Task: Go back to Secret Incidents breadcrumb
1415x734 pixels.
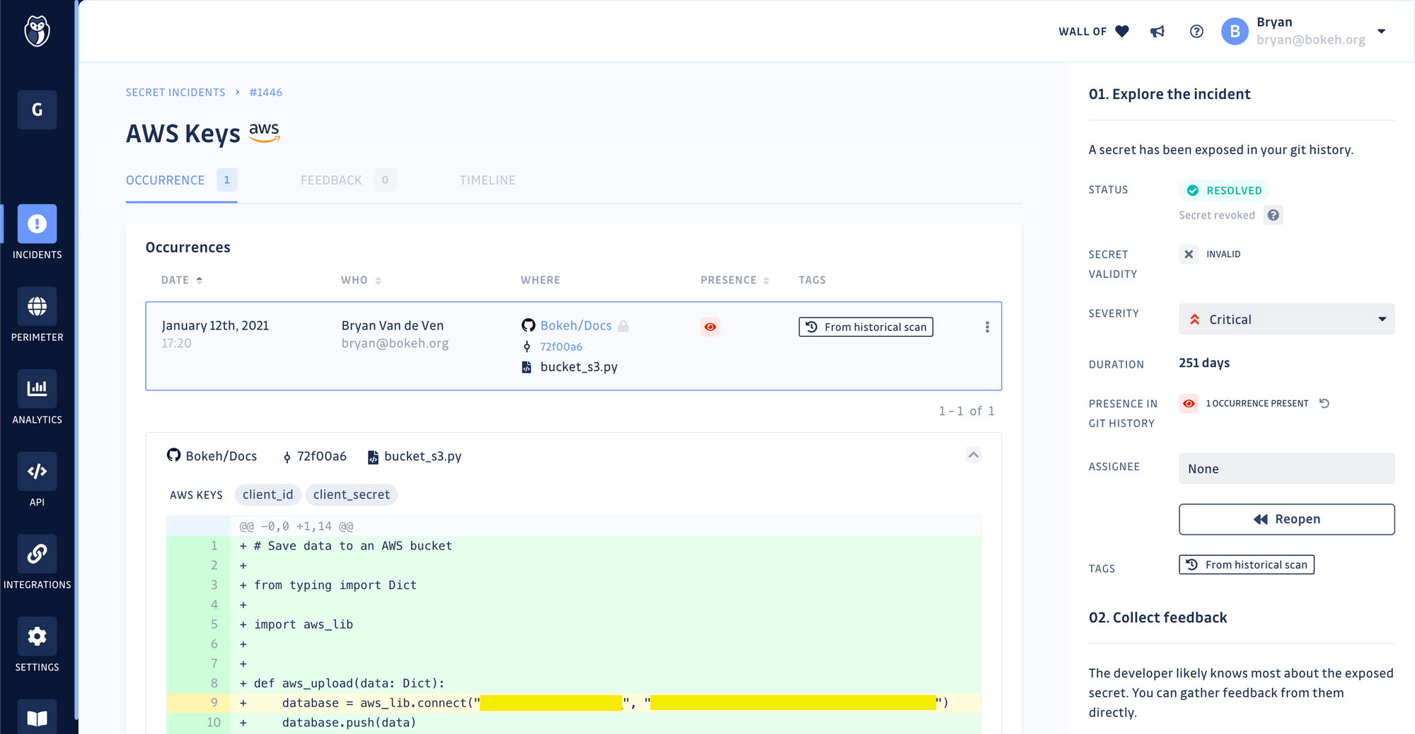Action: tap(175, 93)
